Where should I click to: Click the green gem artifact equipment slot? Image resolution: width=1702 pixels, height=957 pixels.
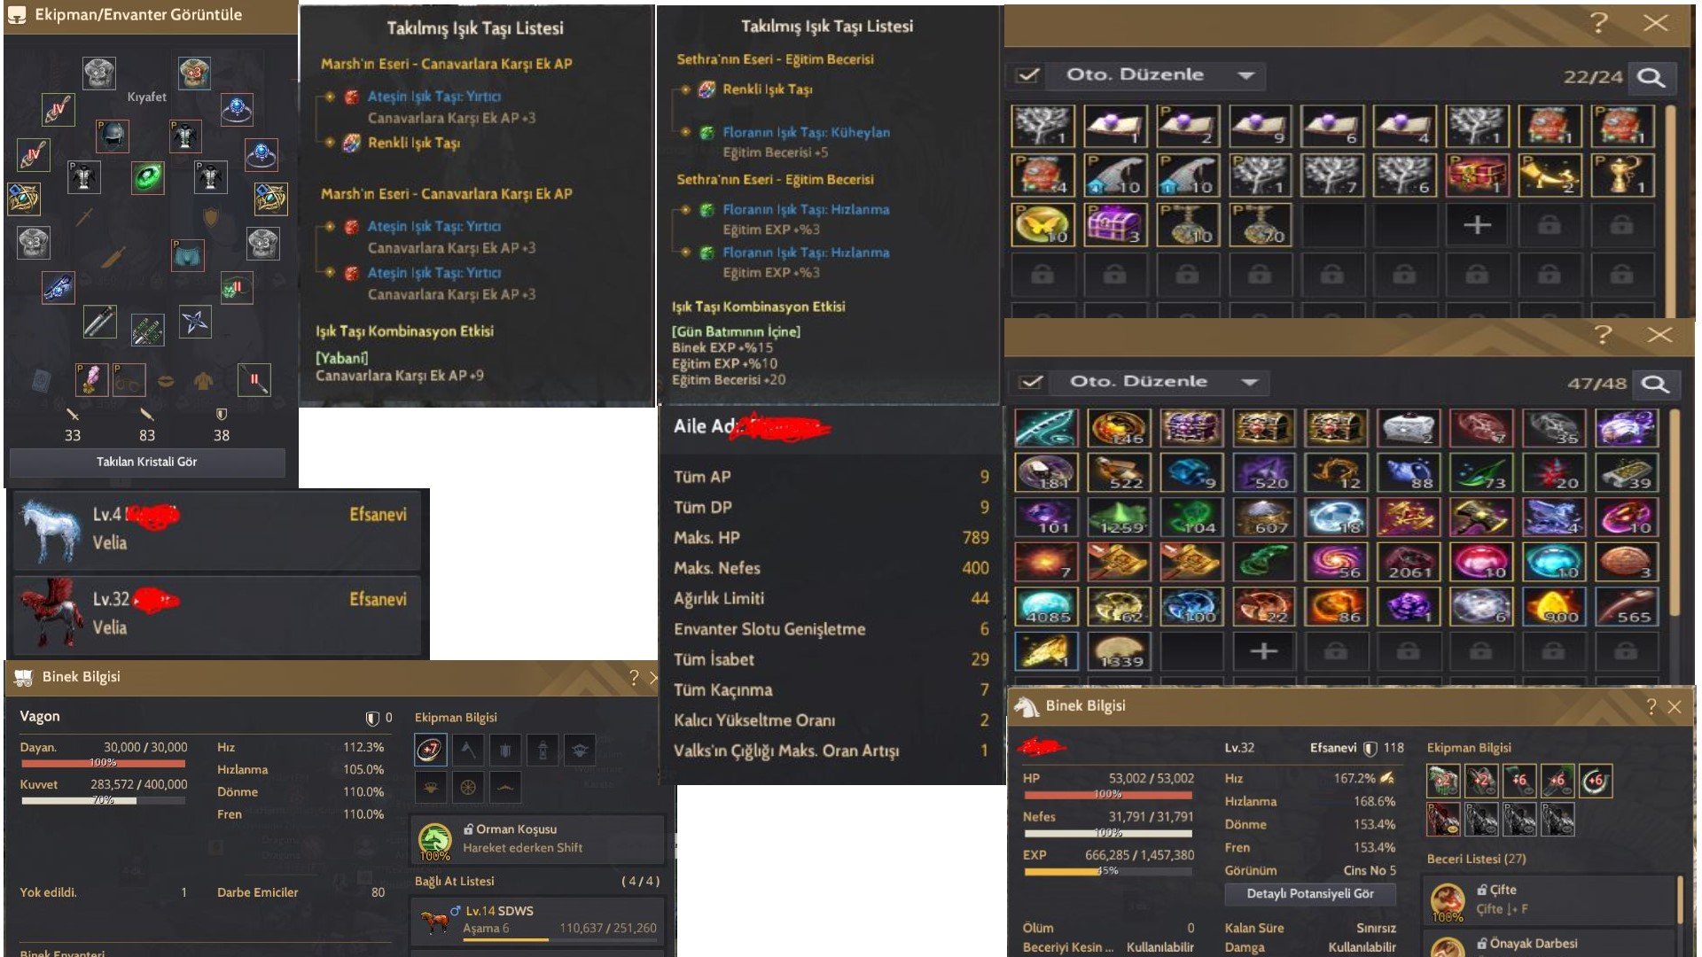click(x=148, y=177)
